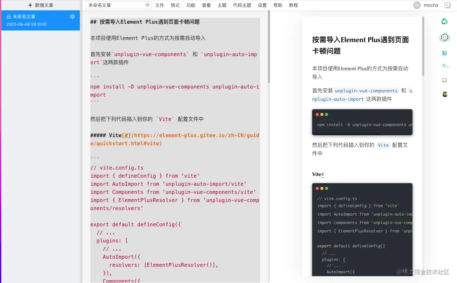This screenshot has width=457, height=283.
Task: Open the 教程 menu
Action: pyautogui.click(x=293, y=5)
